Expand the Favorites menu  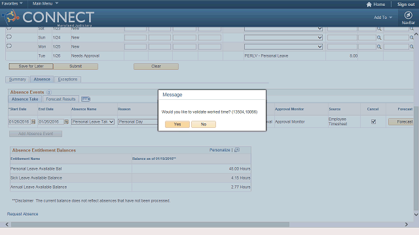point(12,3)
